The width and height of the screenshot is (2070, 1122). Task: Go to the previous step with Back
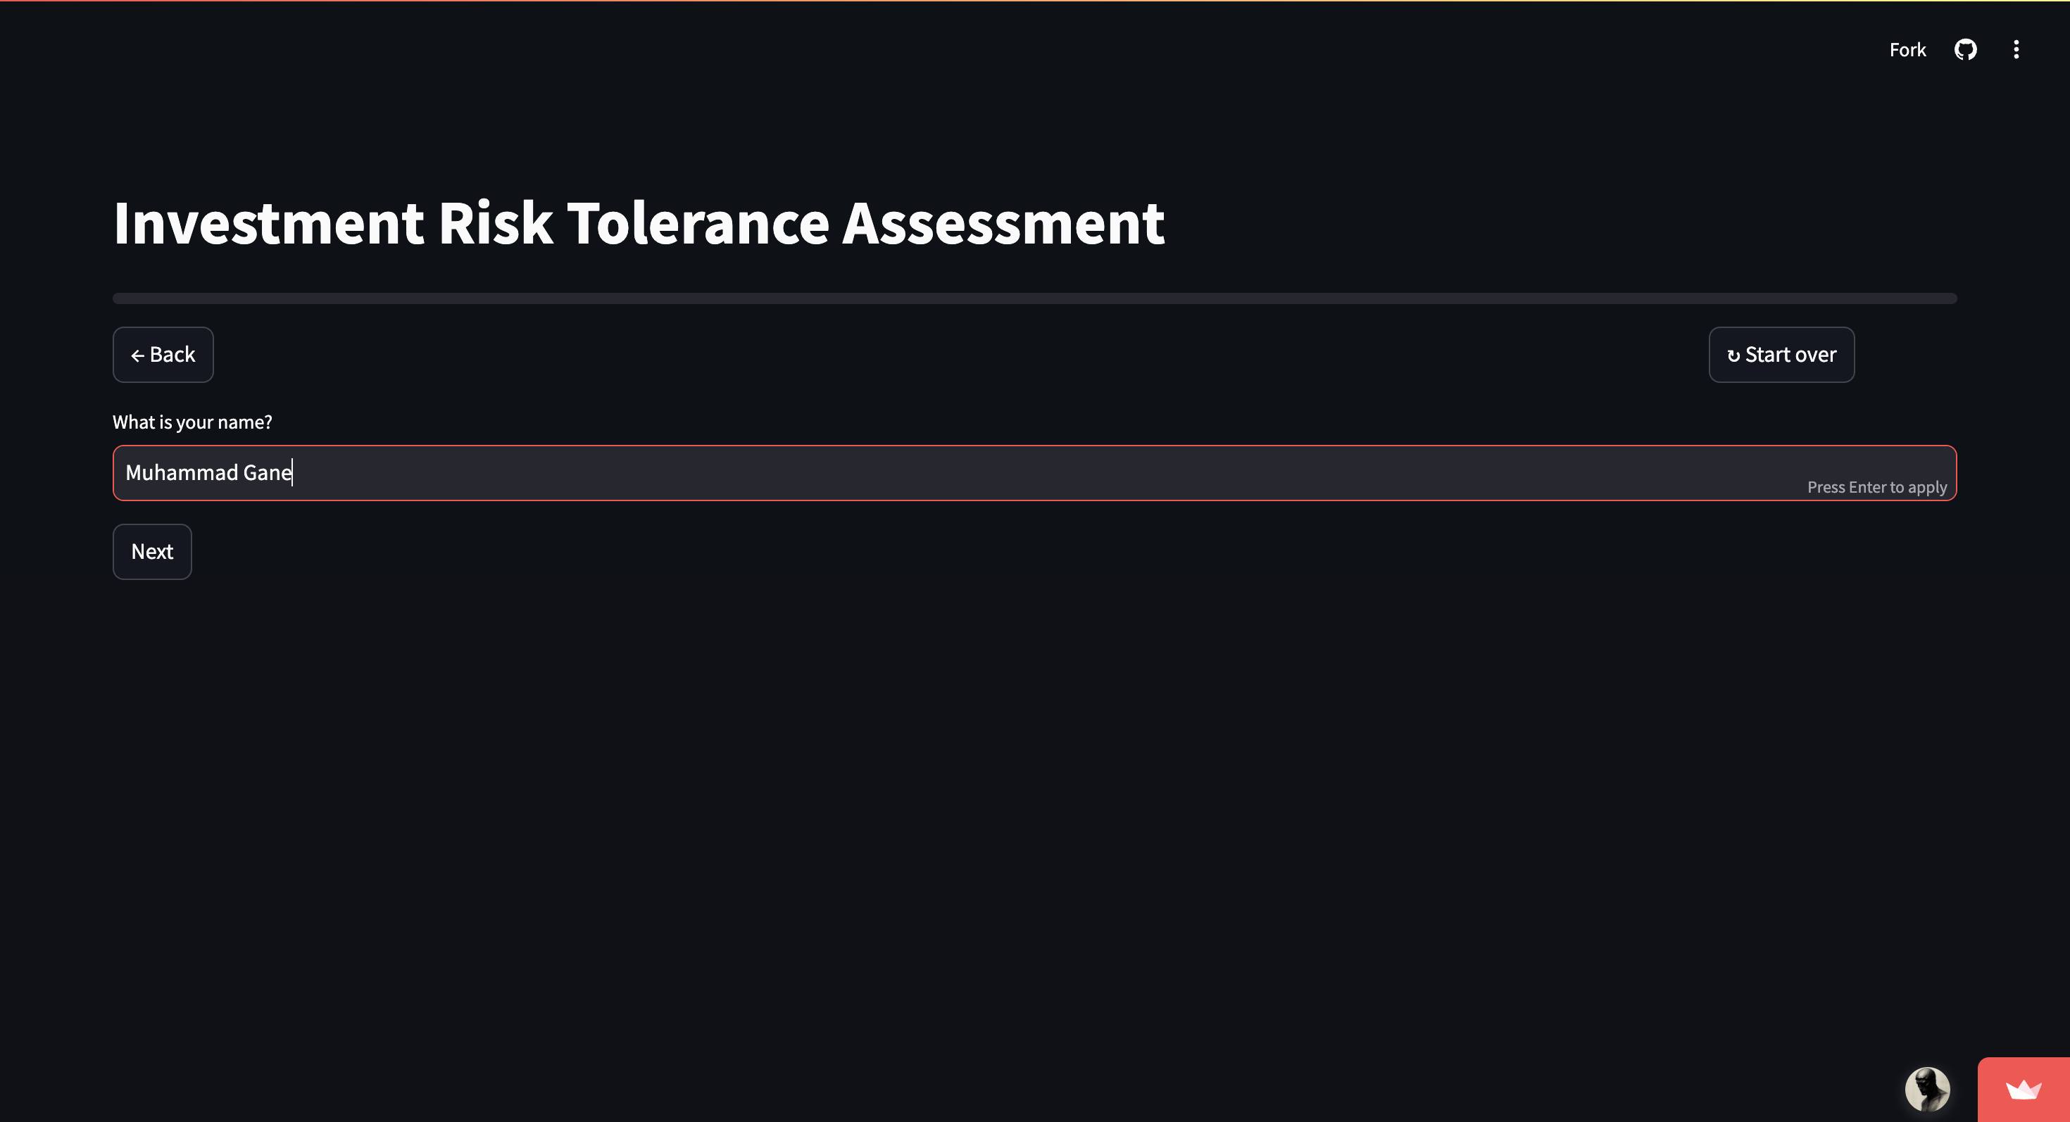pyautogui.click(x=163, y=355)
